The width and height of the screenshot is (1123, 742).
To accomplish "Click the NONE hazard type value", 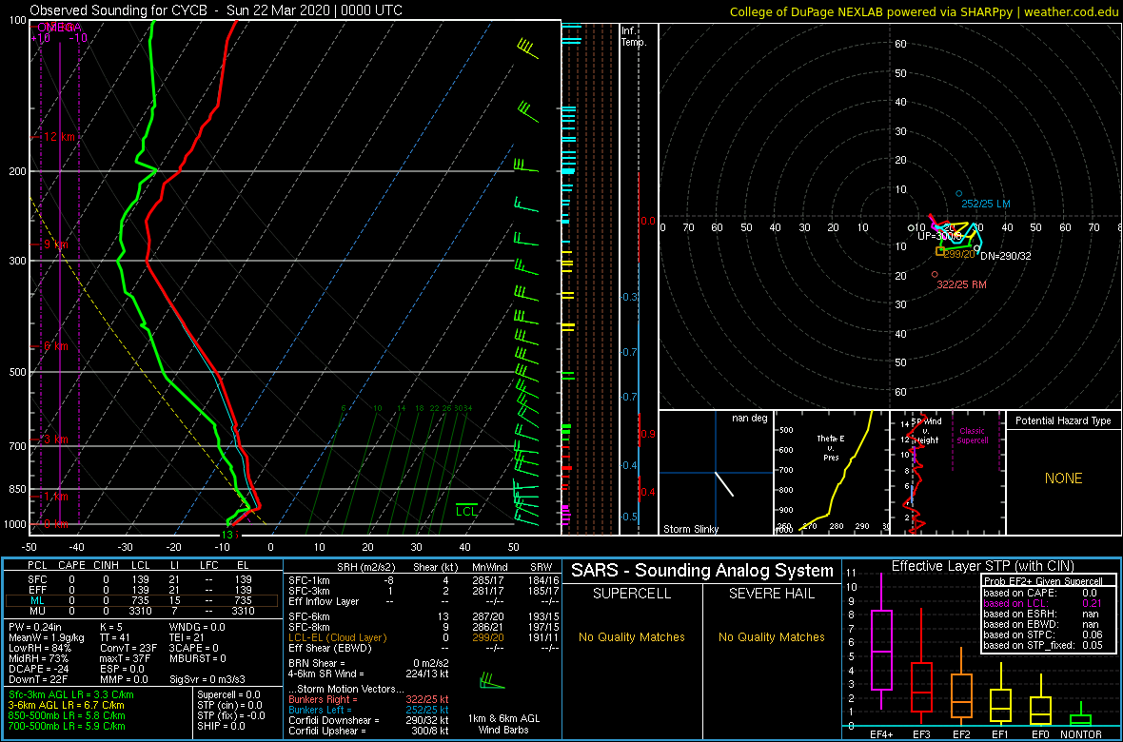I will (1064, 478).
